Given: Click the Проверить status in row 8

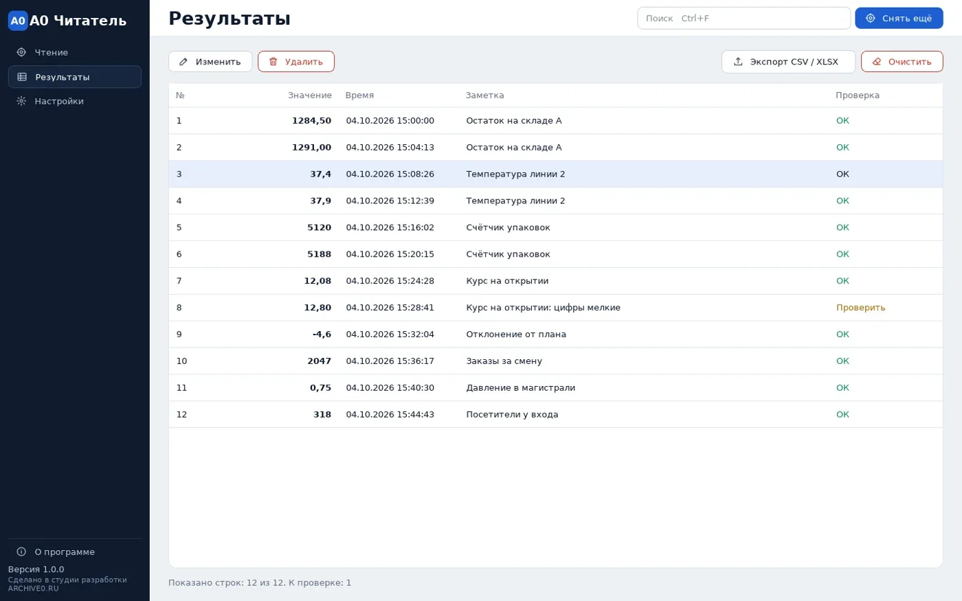Looking at the screenshot, I should (x=860, y=308).
